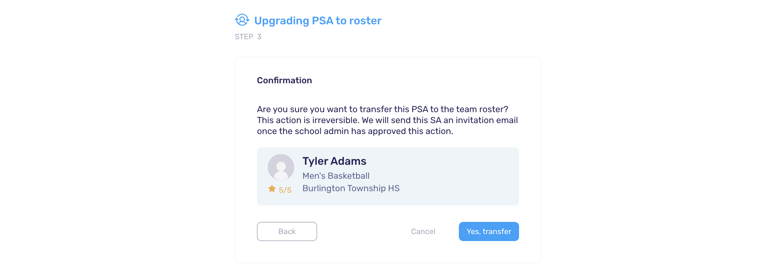Click the Tyler Adams athlete info card
This screenshot has height=276, width=776.
(388, 176)
